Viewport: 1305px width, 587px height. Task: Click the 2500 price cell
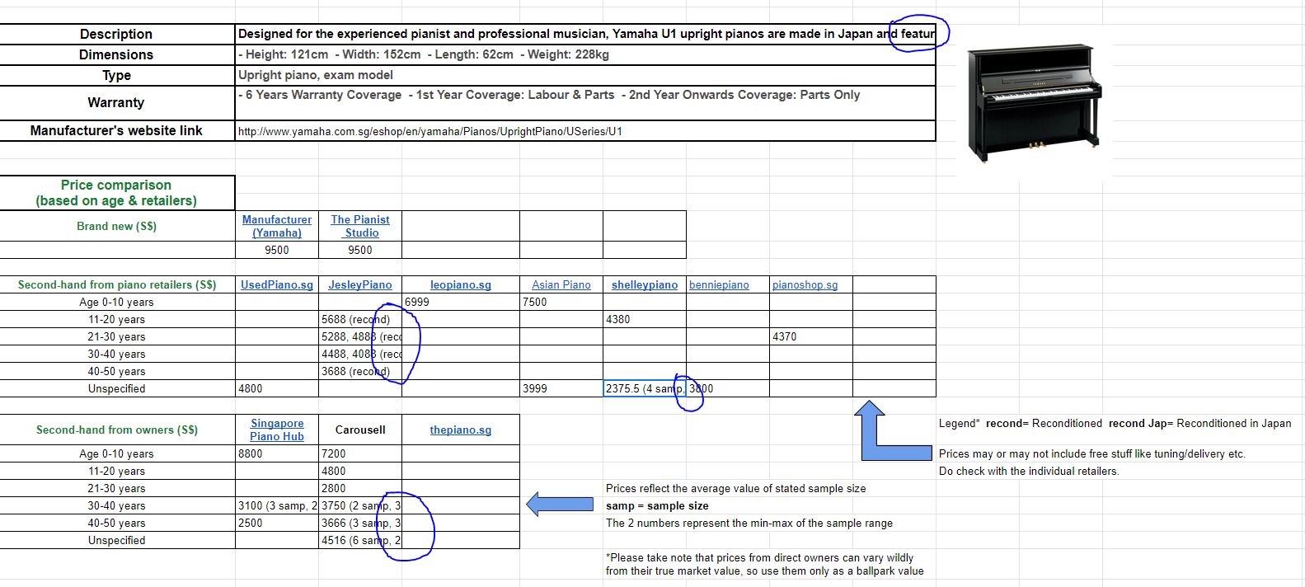coord(277,523)
